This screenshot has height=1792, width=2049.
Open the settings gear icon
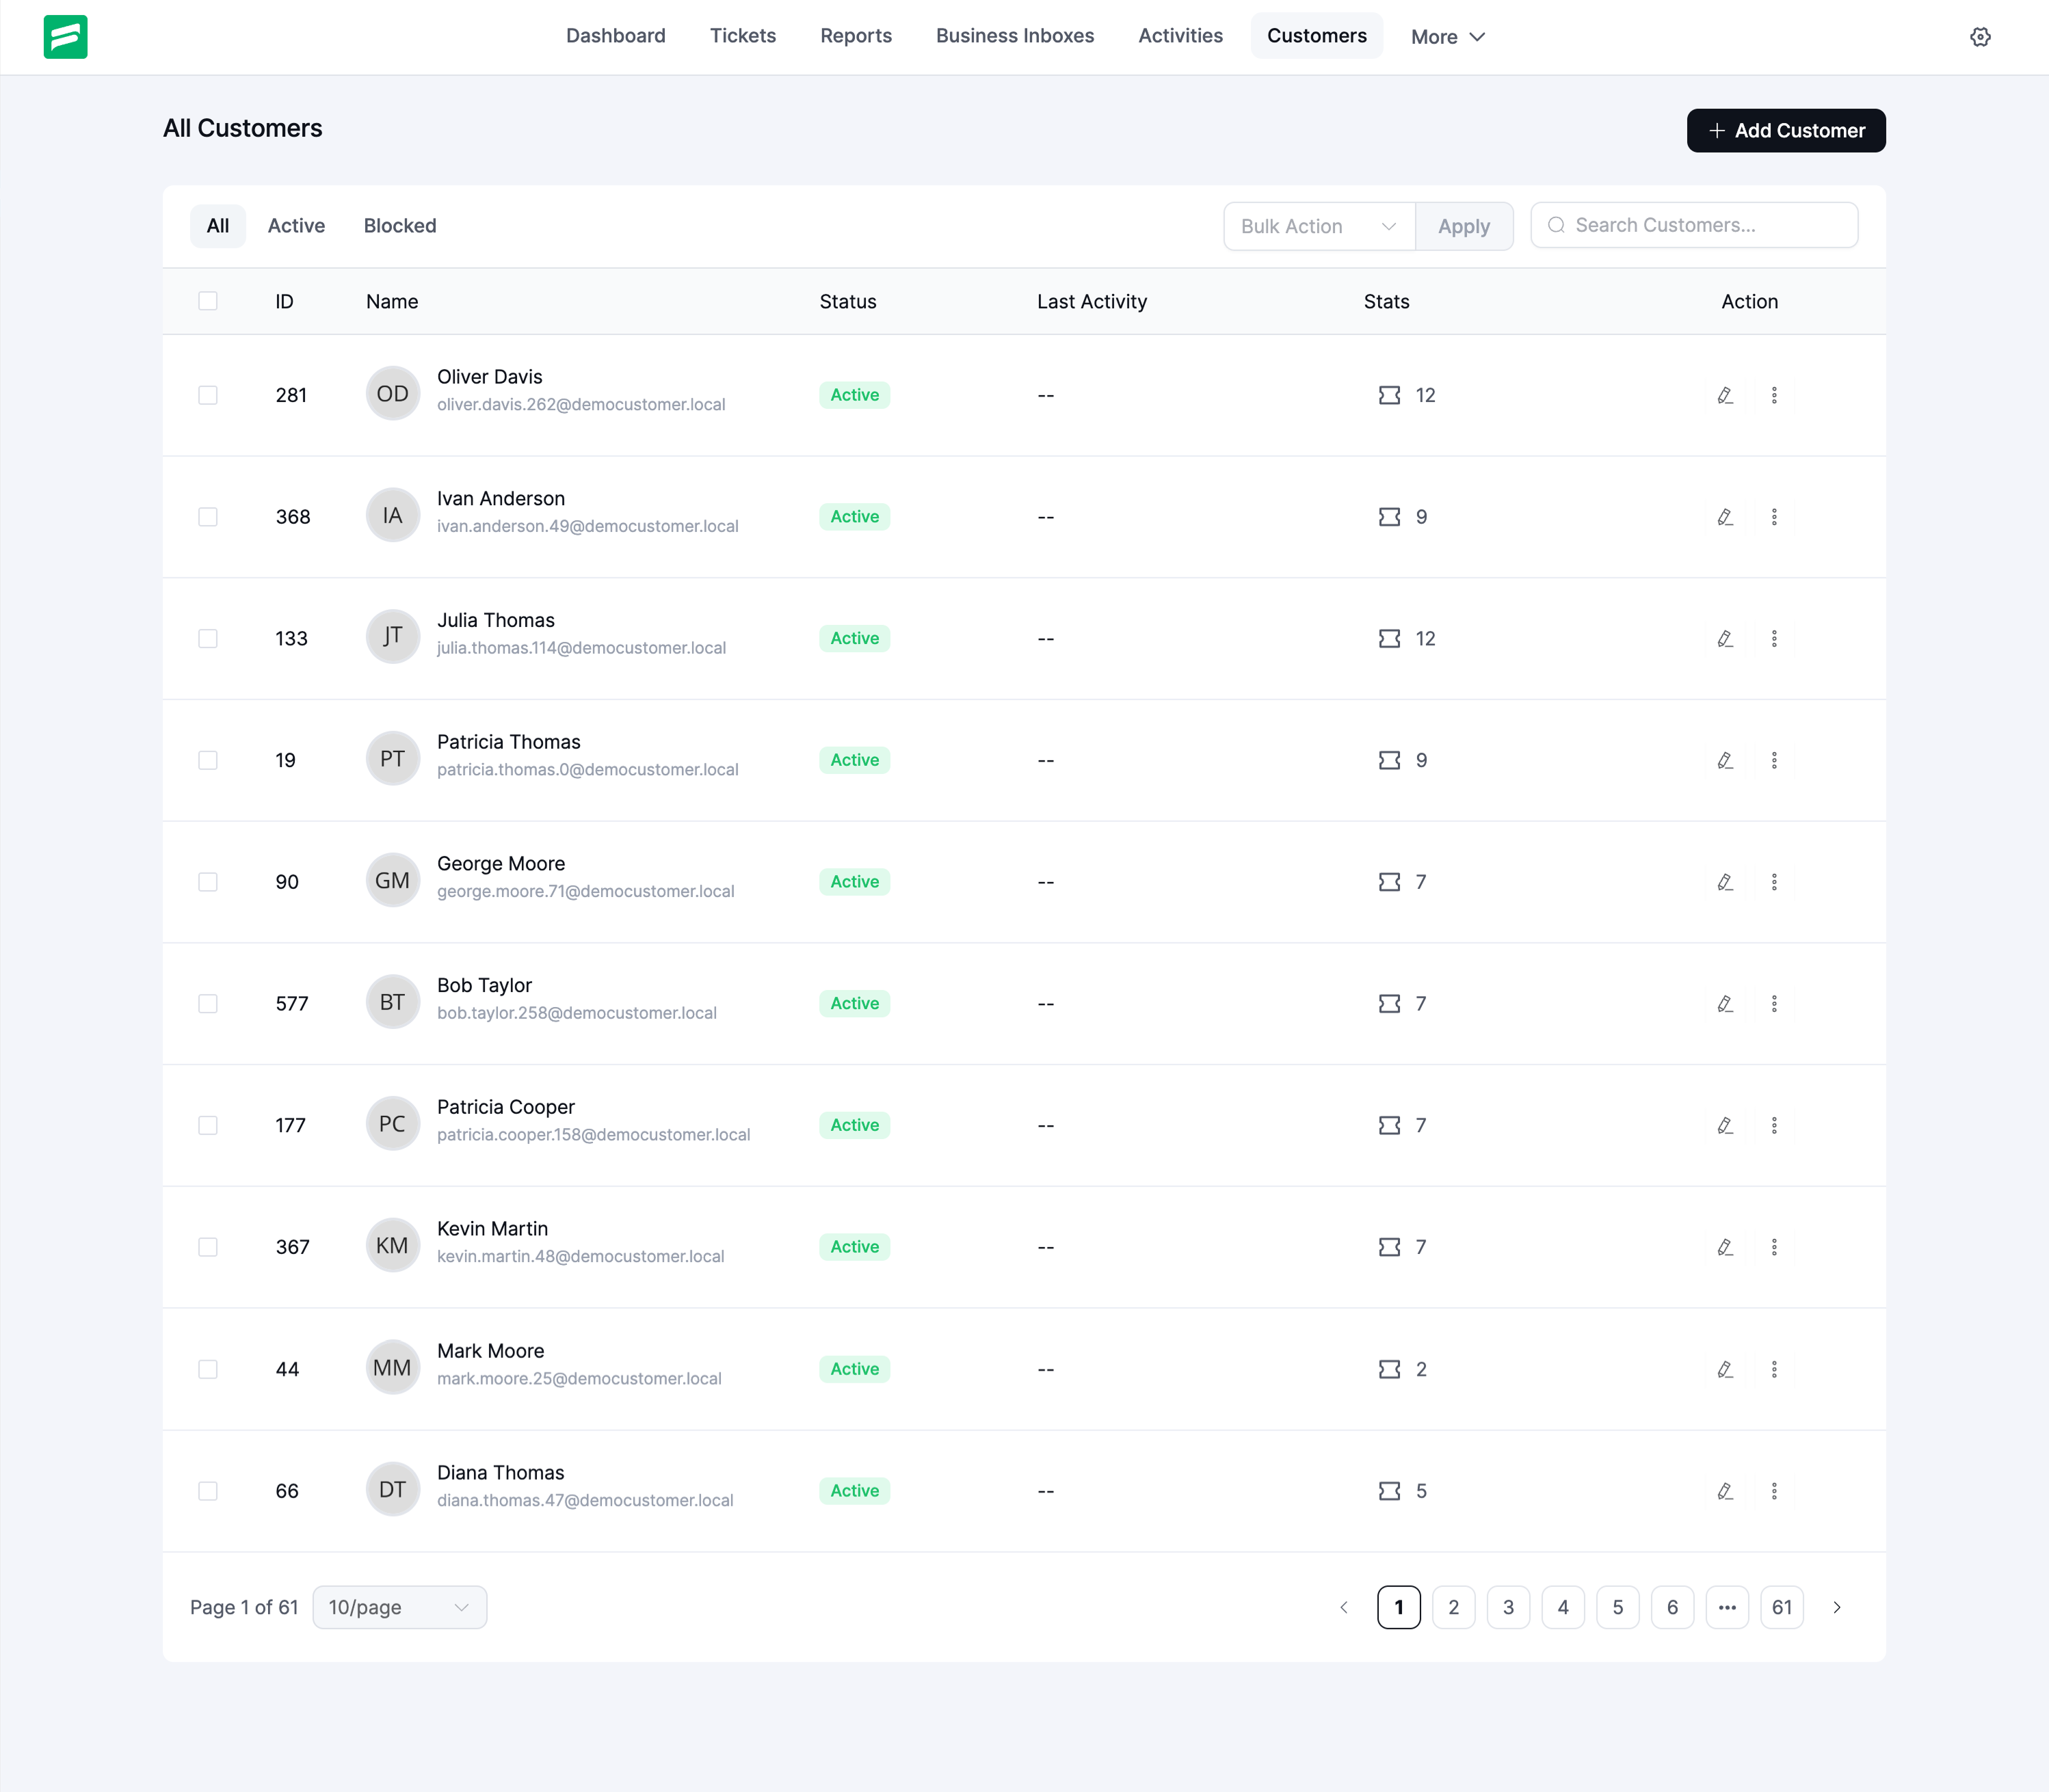(1980, 37)
